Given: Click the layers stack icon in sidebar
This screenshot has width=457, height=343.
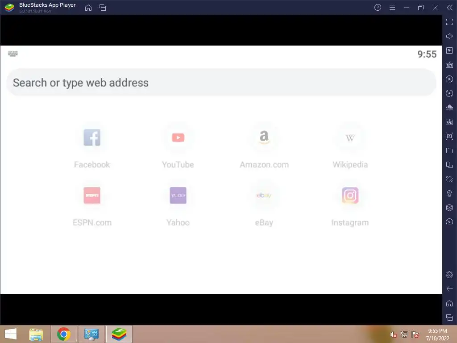Looking at the screenshot, I should (x=449, y=208).
